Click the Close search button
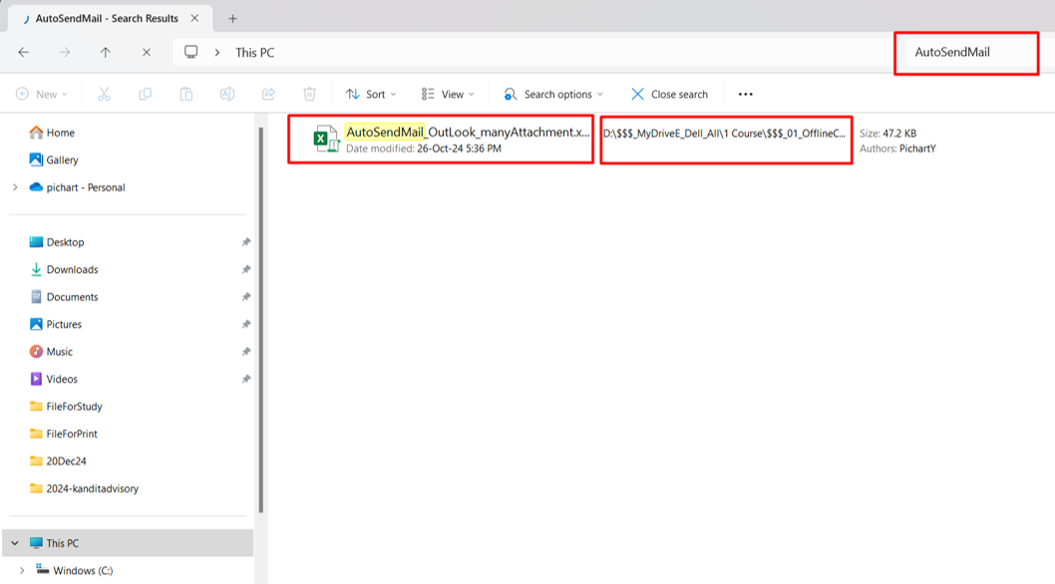1055x584 pixels. pyautogui.click(x=669, y=95)
